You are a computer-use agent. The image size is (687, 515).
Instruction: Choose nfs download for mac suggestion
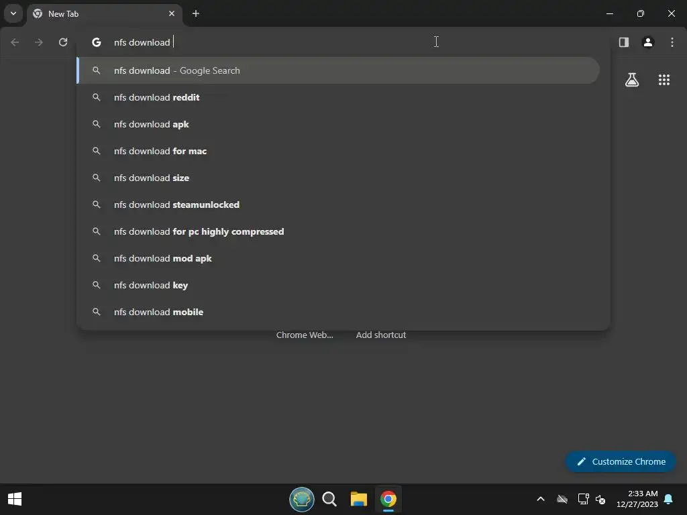click(338, 151)
